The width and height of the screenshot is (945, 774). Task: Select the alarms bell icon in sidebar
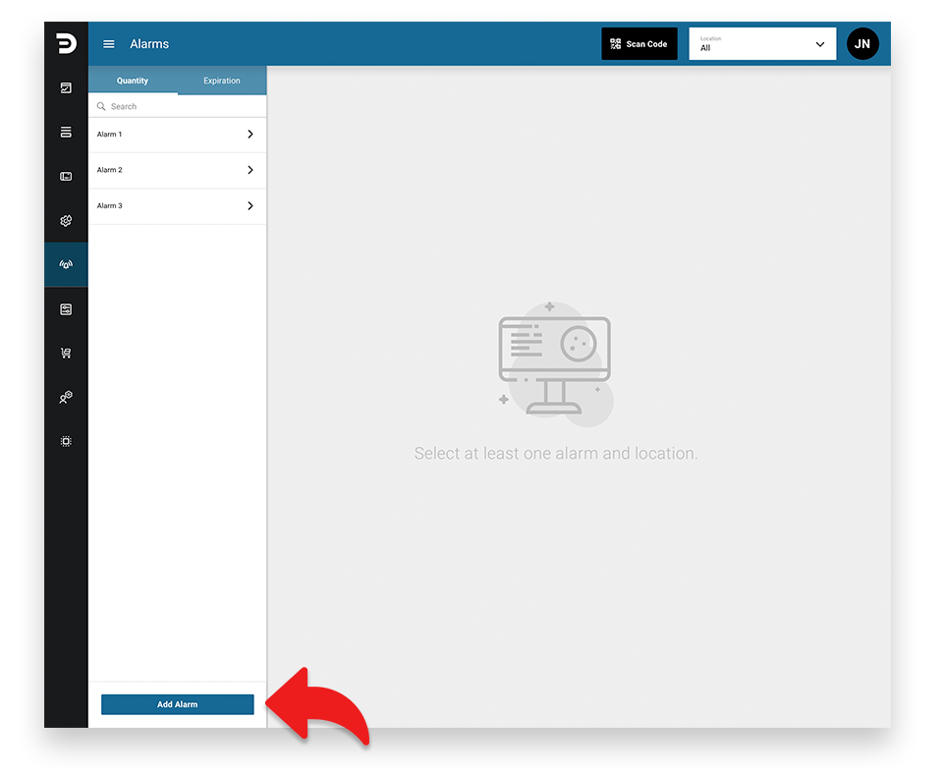[66, 264]
